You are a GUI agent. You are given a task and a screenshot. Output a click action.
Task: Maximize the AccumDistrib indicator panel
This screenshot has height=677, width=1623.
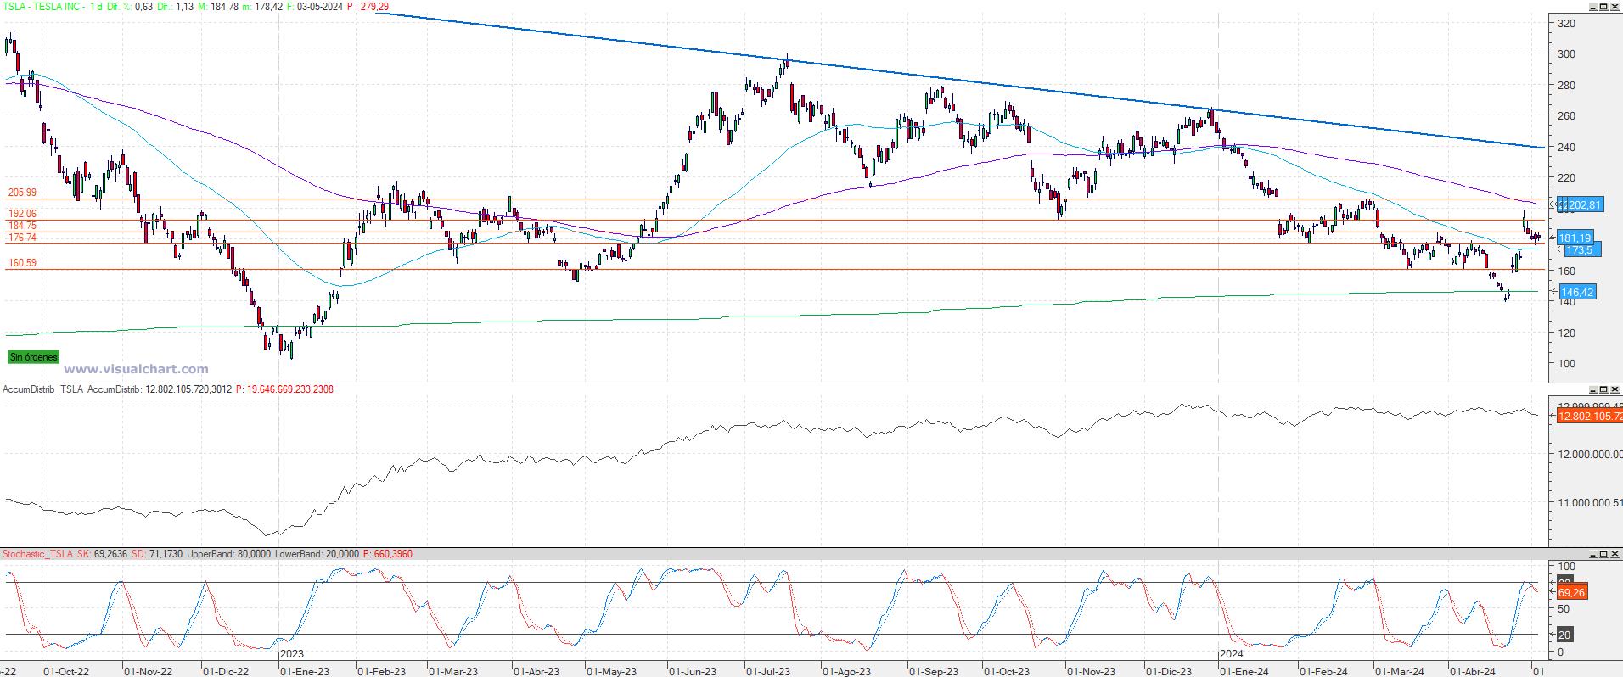pyautogui.click(x=1604, y=389)
